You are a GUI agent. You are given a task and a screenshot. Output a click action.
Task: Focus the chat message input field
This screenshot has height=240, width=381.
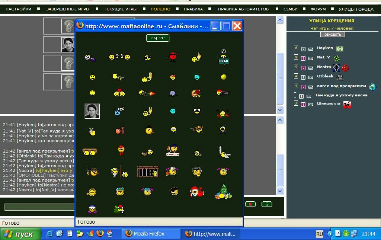[x=39, y=207]
